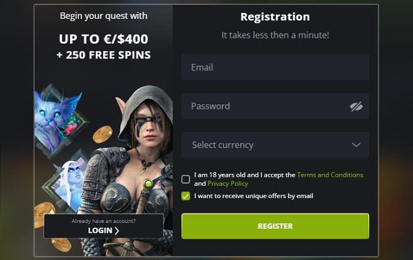Open the Select currency dropdown
Image resolution: width=413 pixels, height=260 pixels.
[x=276, y=145]
